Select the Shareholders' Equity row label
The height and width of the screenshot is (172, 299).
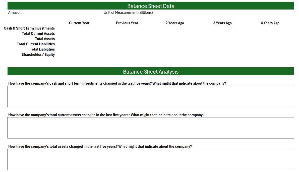click(38, 54)
